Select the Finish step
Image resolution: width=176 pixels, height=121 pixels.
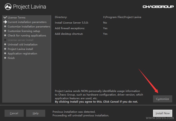point(11,58)
